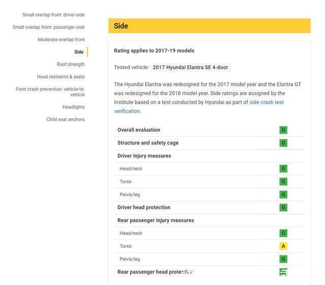Click rear passenger Pelvis/leg G badge

pyautogui.click(x=283, y=259)
